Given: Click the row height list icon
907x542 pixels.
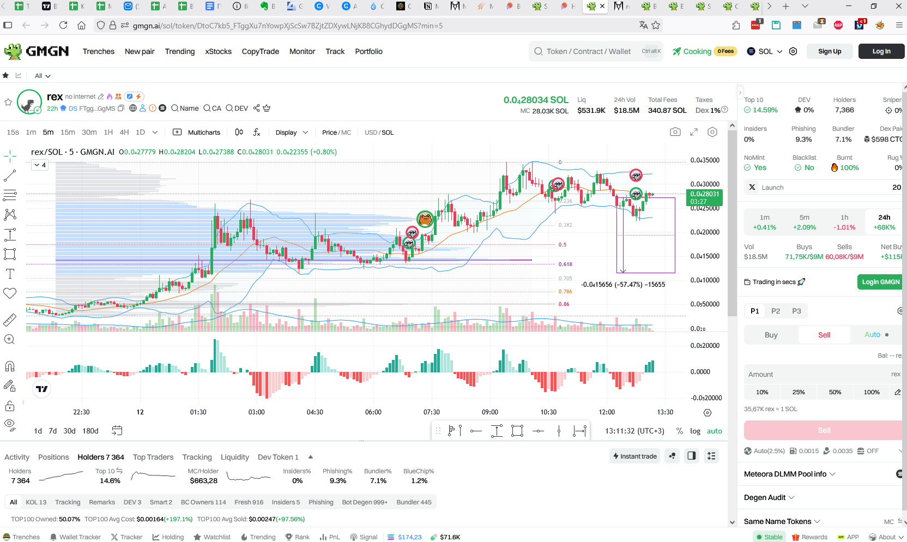Looking at the screenshot, I should tap(711, 456).
